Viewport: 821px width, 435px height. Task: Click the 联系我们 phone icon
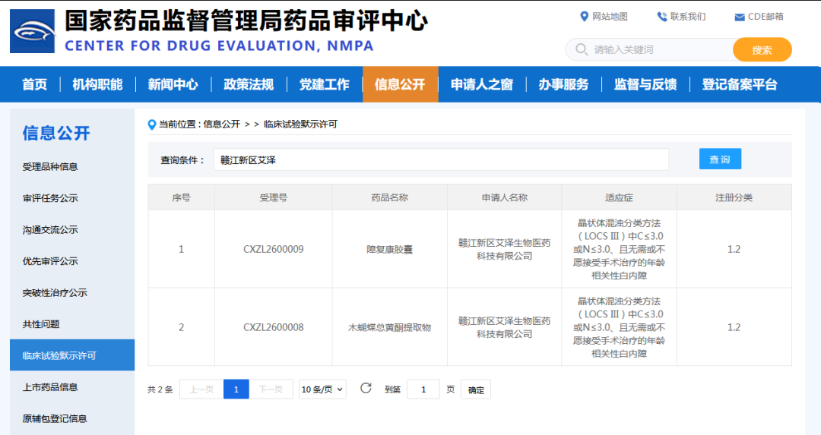pos(661,17)
